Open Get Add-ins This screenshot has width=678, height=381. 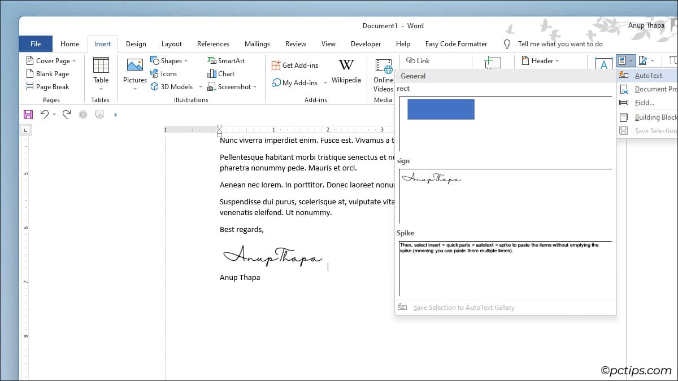[296, 64]
